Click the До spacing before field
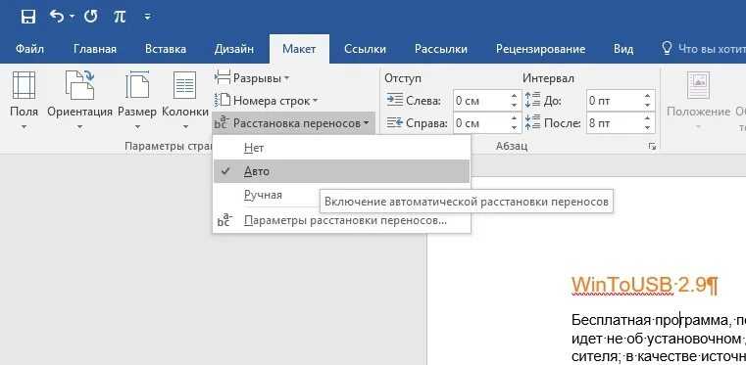 (x=614, y=101)
